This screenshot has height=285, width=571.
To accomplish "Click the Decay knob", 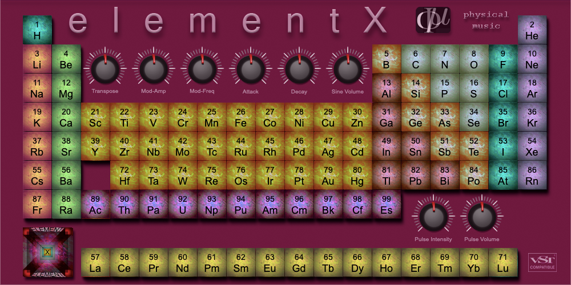I will (299, 68).
